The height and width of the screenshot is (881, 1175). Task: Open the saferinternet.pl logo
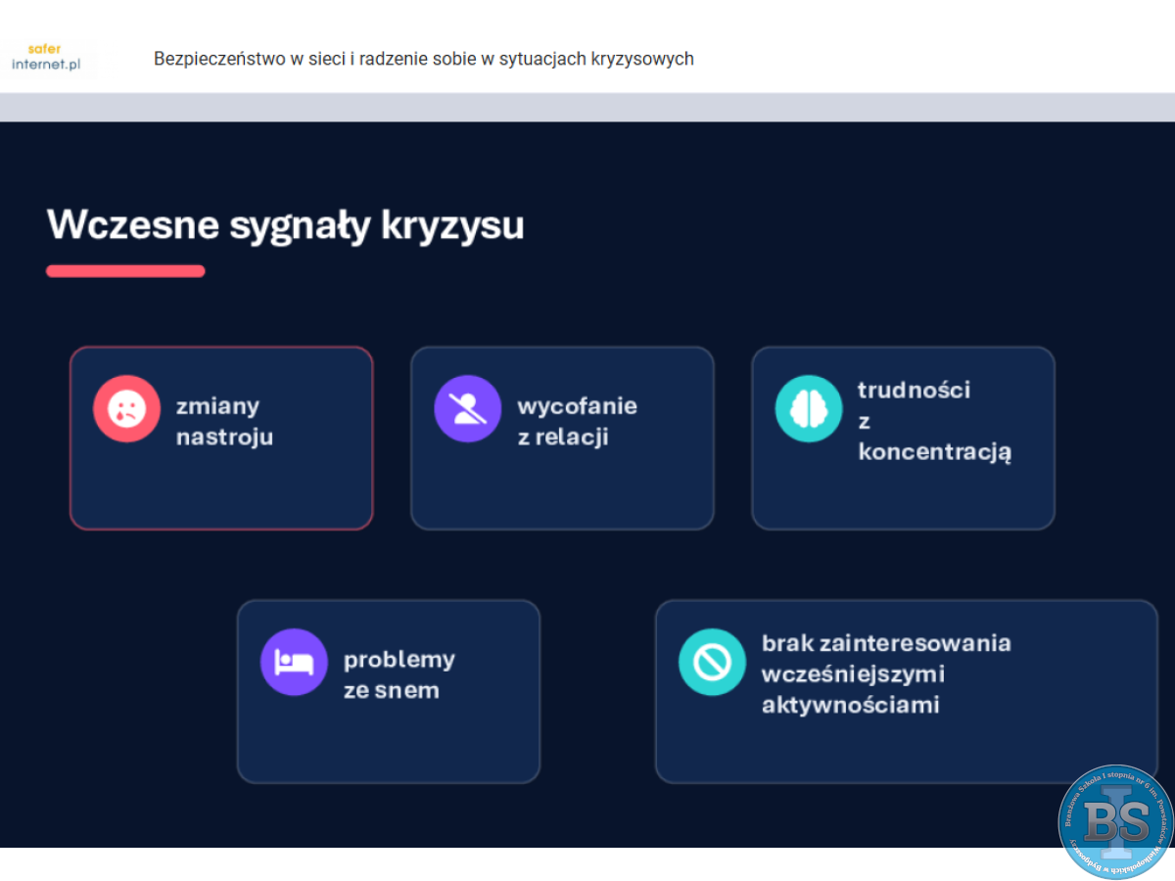click(x=46, y=58)
